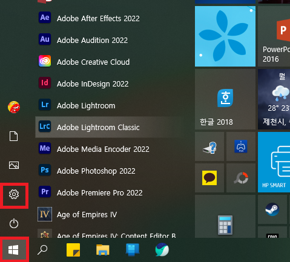This screenshot has height=262, width=290.
Task: Click the Windows Start button
Action: click(13, 250)
